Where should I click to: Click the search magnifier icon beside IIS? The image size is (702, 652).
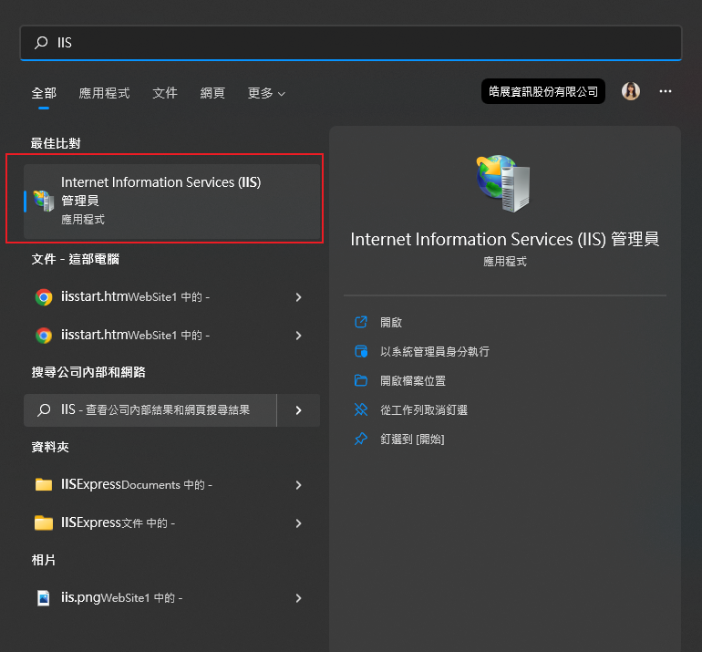(41, 43)
